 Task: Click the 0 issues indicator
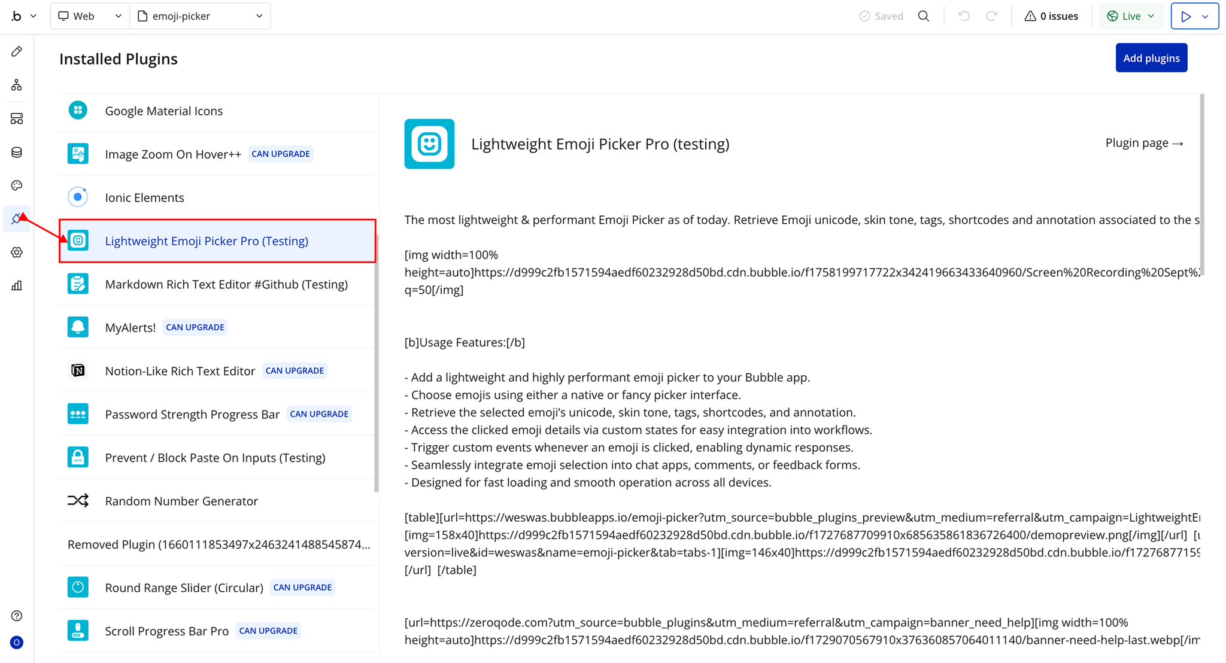pyautogui.click(x=1051, y=16)
